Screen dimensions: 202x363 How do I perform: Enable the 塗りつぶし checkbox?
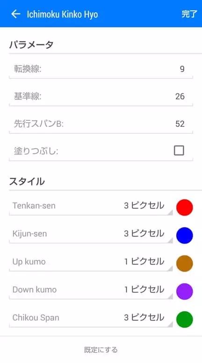click(x=179, y=151)
